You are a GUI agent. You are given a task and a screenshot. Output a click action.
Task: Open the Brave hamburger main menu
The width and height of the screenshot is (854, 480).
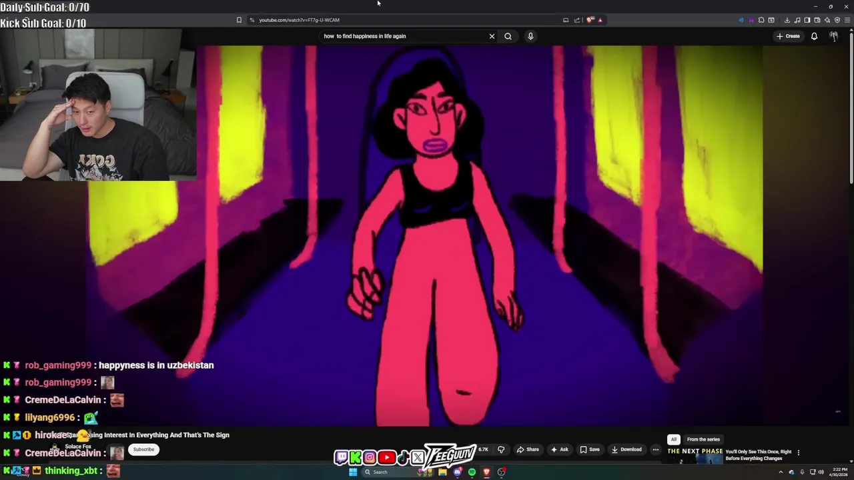[x=847, y=20]
